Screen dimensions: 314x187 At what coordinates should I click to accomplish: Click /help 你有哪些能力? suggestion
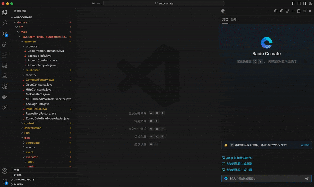click(x=239, y=158)
